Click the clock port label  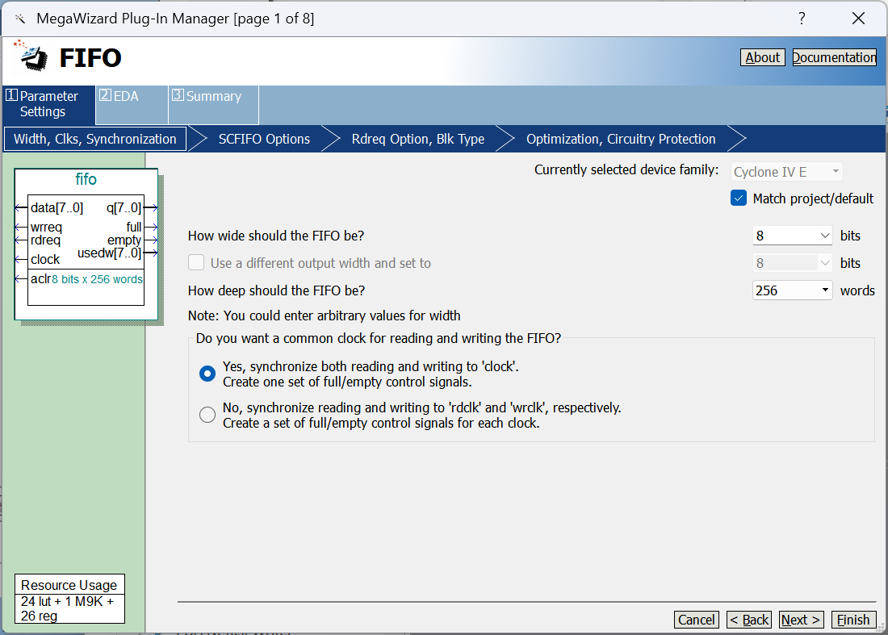point(45,259)
